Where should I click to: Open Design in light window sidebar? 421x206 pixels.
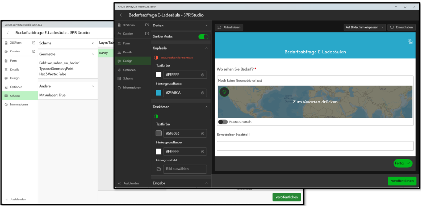tap(20, 78)
